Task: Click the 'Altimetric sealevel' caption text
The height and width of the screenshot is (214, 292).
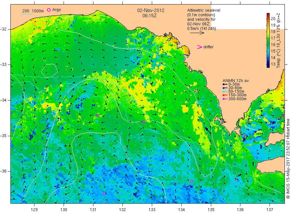Action: coord(204,10)
